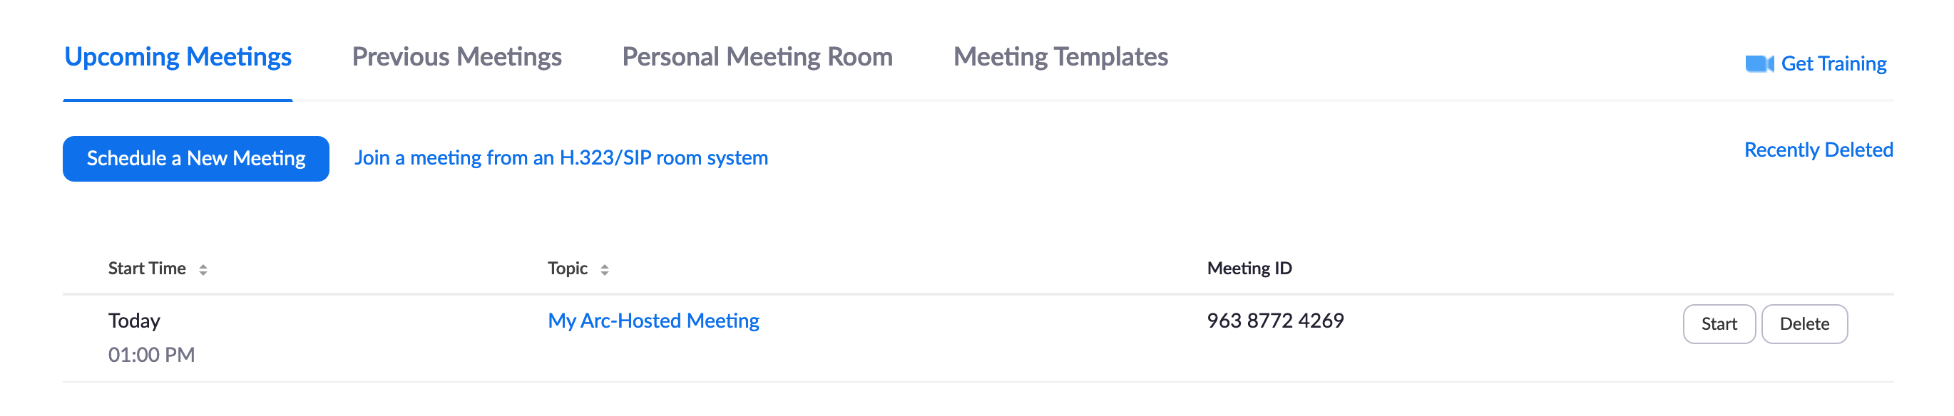Open the Previous Meetings tab
This screenshot has height=416, width=1954.
(456, 58)
